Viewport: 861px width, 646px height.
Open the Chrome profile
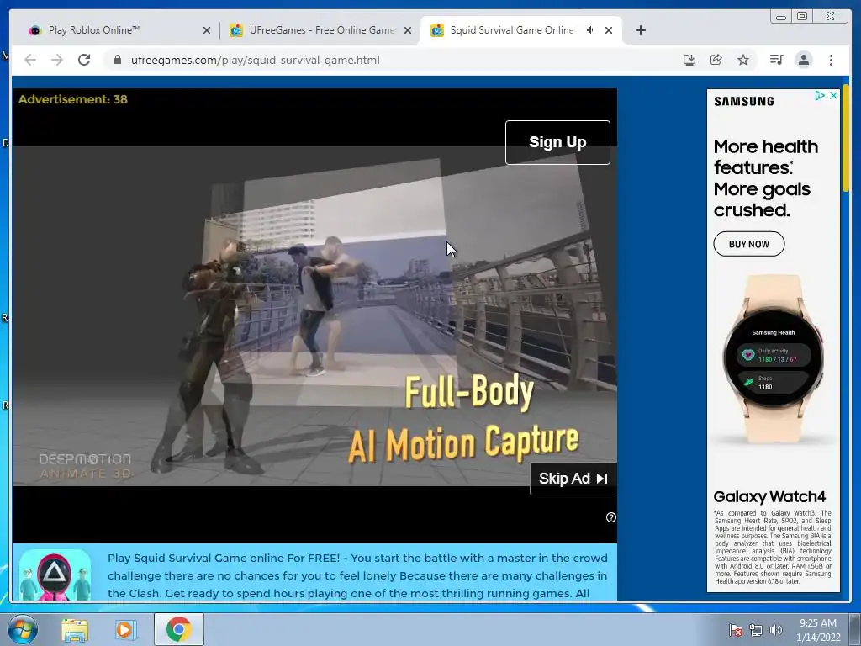pos(803,60)
